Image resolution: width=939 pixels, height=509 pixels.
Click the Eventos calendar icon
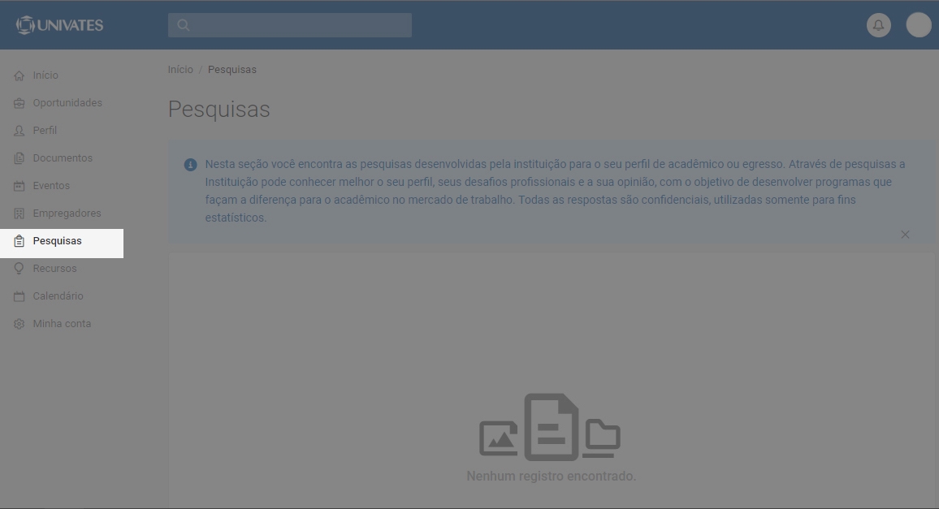[19, 186]
